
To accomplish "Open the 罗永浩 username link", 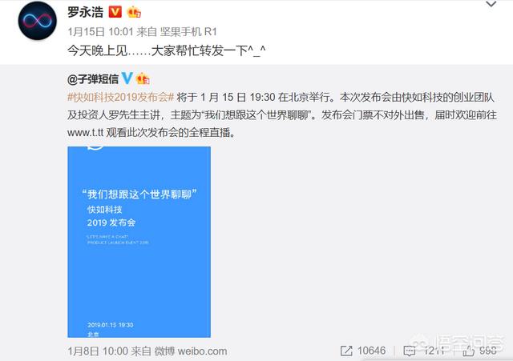I will click(x=86, y=12).
